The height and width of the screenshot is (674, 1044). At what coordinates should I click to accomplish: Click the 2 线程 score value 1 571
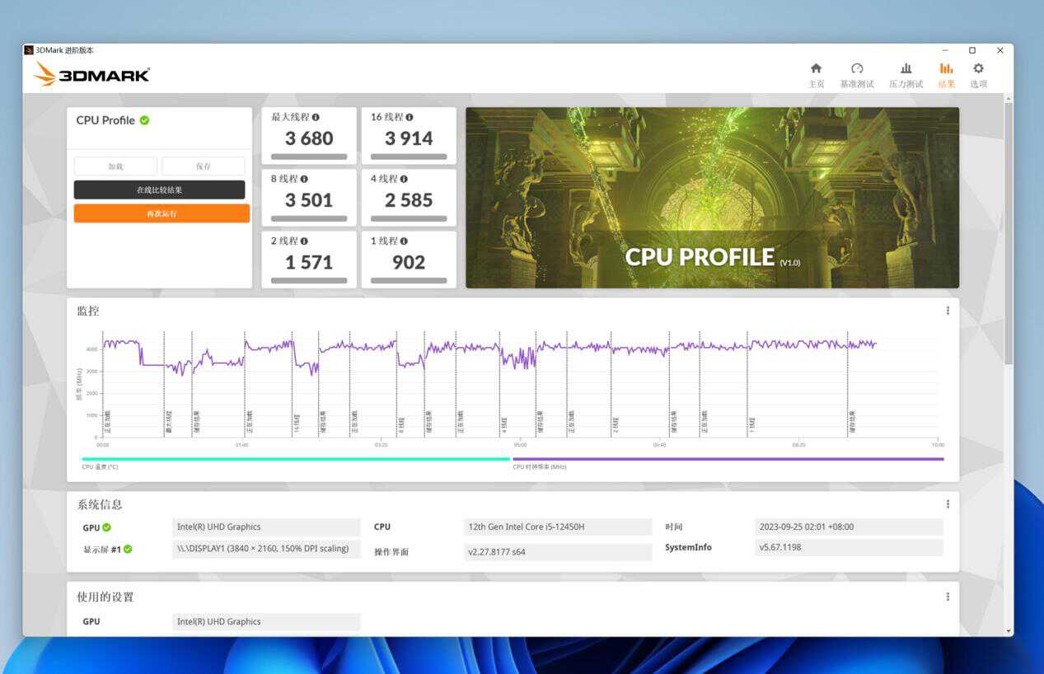point(309,262)
